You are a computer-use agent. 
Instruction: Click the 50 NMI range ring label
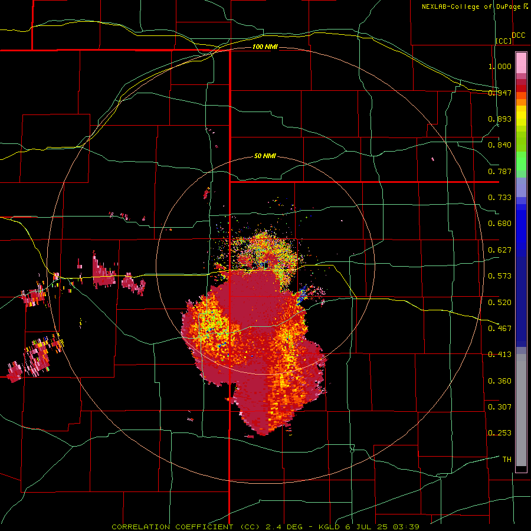(265, 156)
